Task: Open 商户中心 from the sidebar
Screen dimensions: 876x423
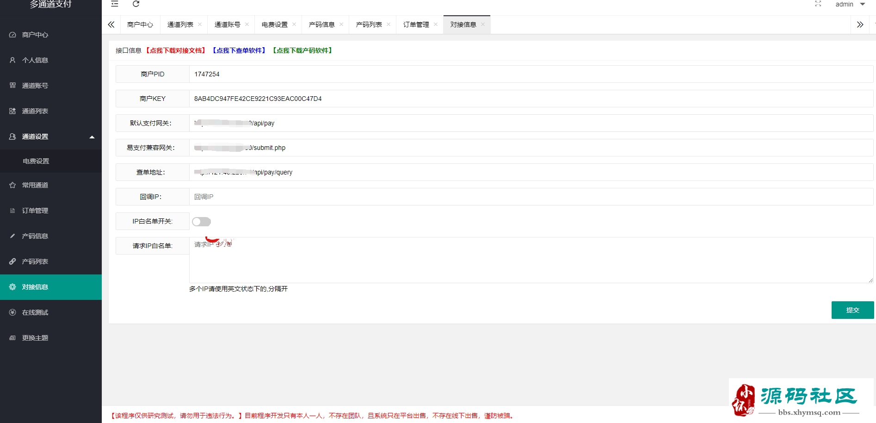Action: [x=35, y=35]
